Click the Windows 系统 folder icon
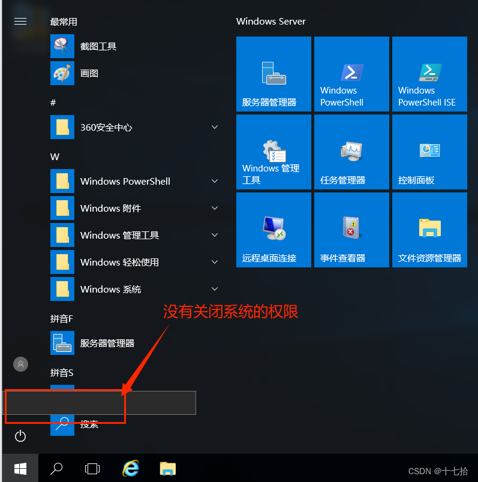The width and height of the screenshot is (478, 482). point(62,289)
